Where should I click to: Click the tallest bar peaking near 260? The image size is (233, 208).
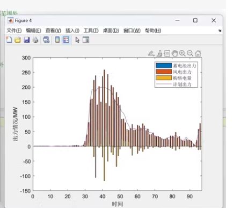(x=104, y=108)
